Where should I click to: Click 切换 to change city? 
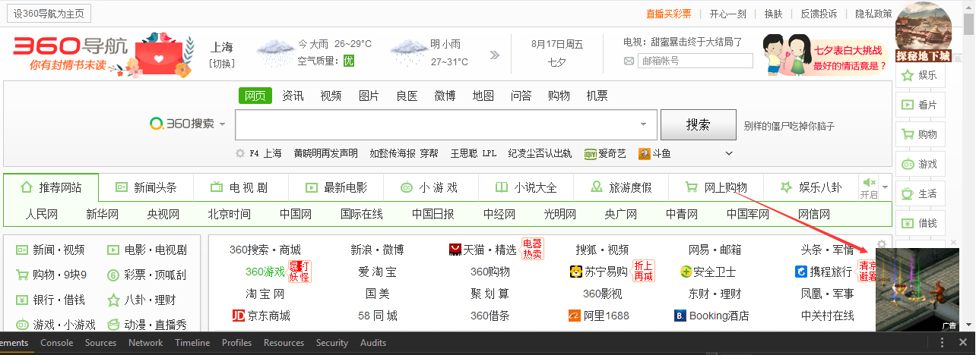click(x=222, y=63)
